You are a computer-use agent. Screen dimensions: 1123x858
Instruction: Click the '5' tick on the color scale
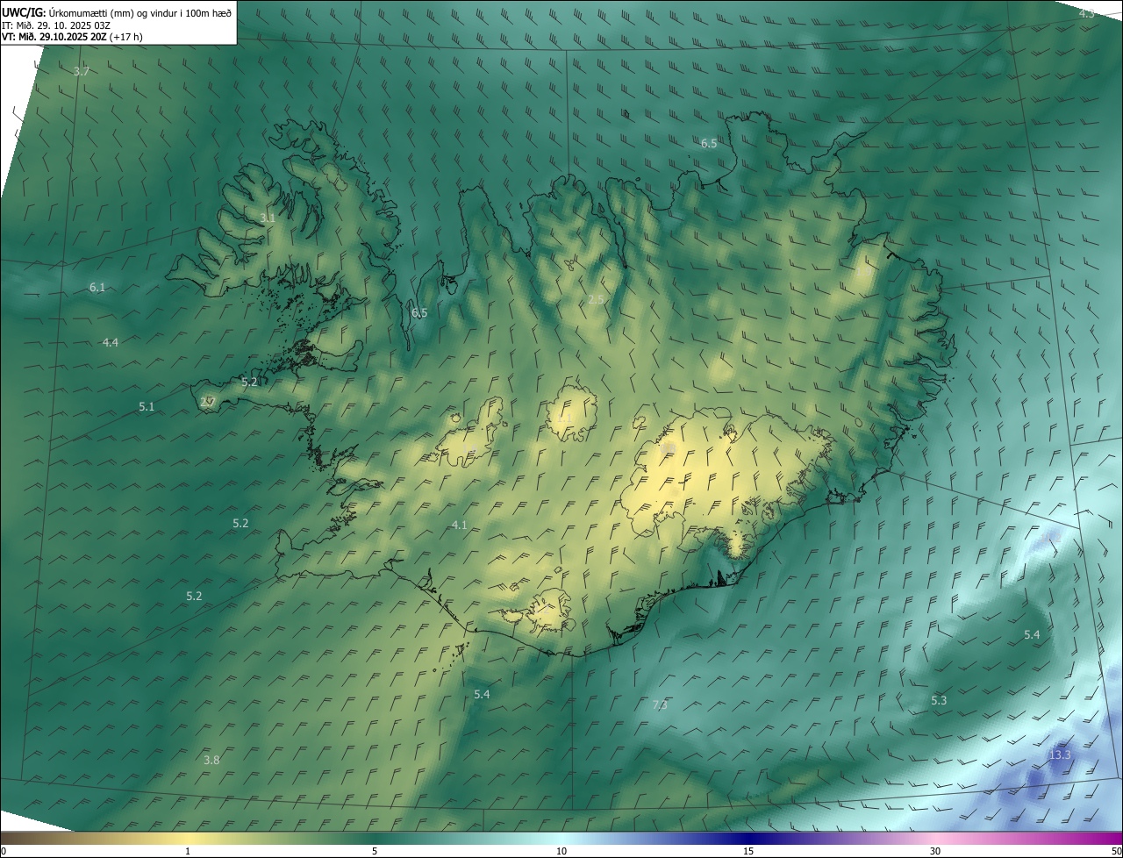[x=375, y=851]
